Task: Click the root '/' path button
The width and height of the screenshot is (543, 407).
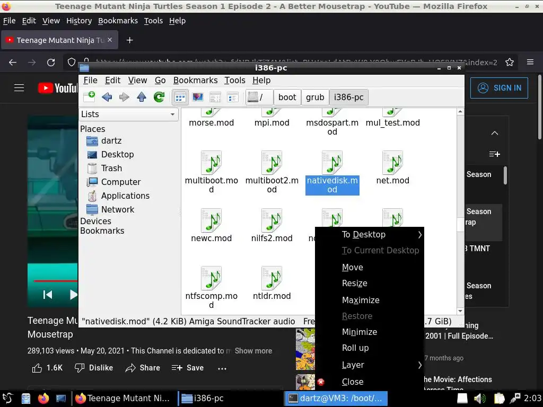Action: tap(259, 98)
